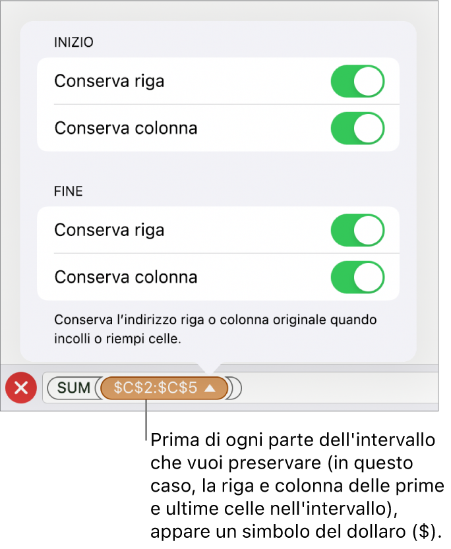The image size is (451, 549).
Task: Click the triangle on the $C$2:$C$5 token
Action: (210, 388)
